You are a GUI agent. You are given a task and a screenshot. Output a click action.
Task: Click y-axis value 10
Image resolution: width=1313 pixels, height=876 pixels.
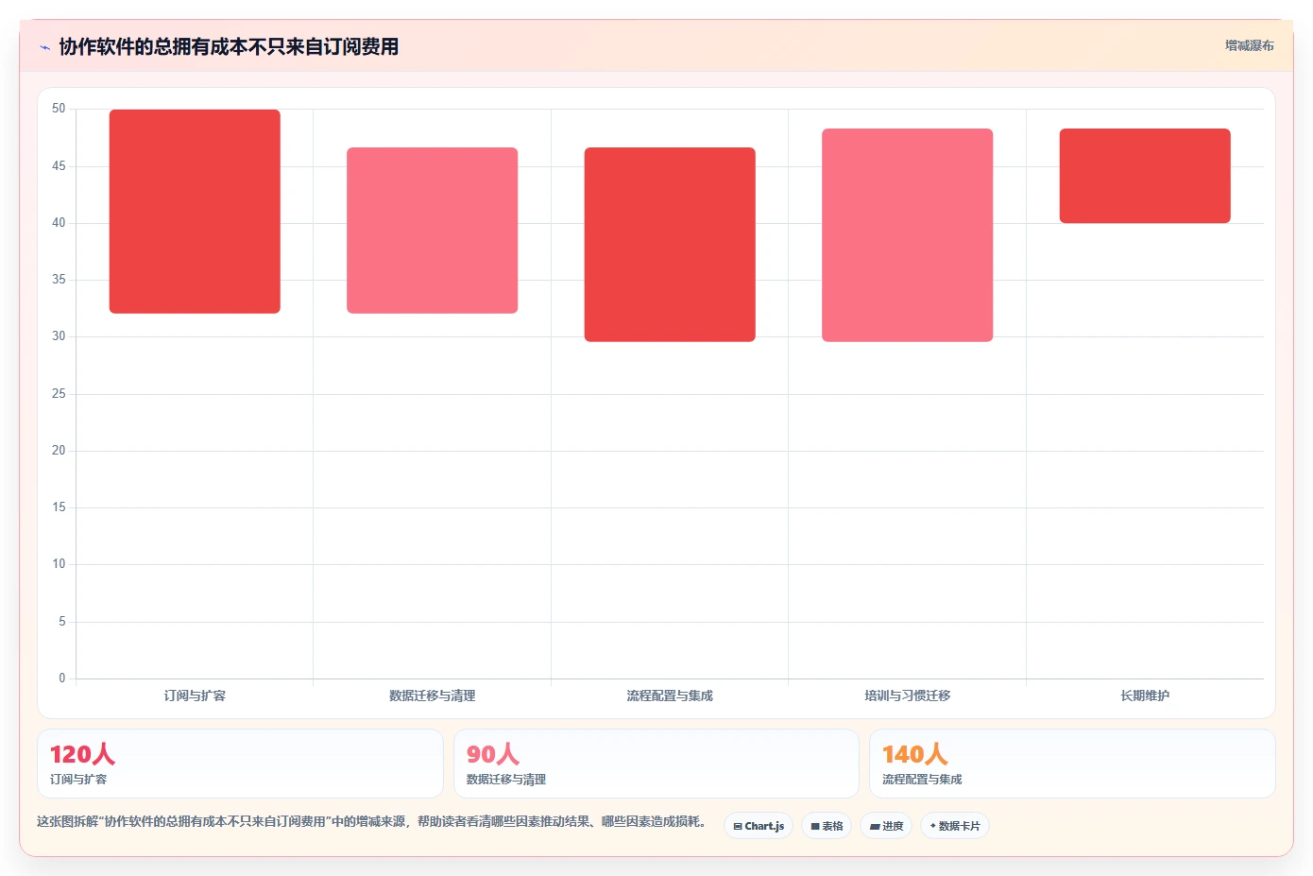[x=59, y=564]
